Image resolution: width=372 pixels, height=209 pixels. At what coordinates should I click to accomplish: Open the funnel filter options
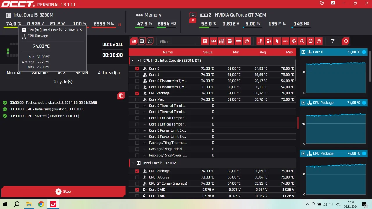pos(333,41)
